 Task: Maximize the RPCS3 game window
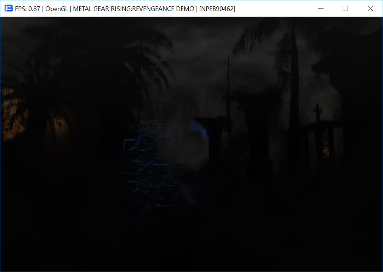coord(345,8)
